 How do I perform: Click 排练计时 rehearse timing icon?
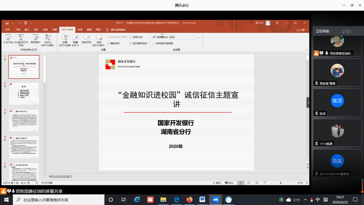(86, 38)
